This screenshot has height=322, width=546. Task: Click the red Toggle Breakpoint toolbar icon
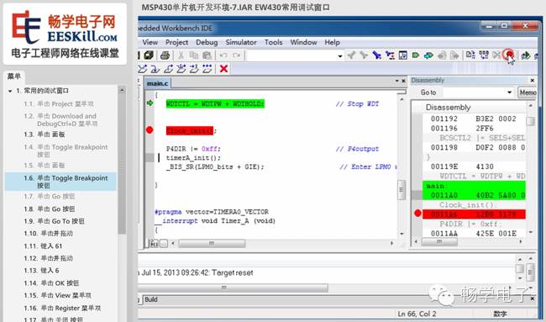click(509, 55)
